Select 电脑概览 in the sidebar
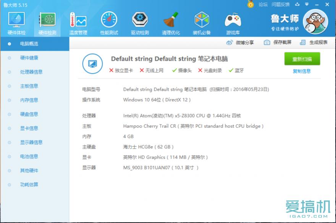This screenshot has width=336, height=223. coord(35,44)
